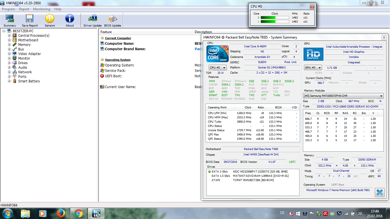Click the Intel Core i5-460M name field
This screenshot has height=219, width=390.
(x=255, y=46)
